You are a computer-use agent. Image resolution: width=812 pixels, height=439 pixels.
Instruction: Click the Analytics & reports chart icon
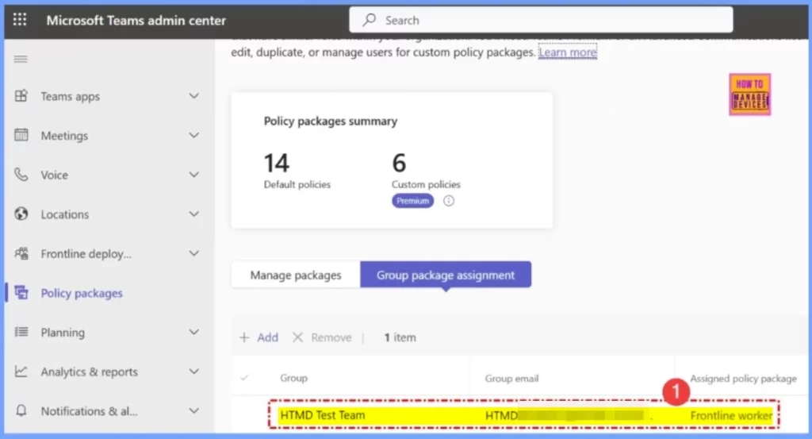(21, 371)
